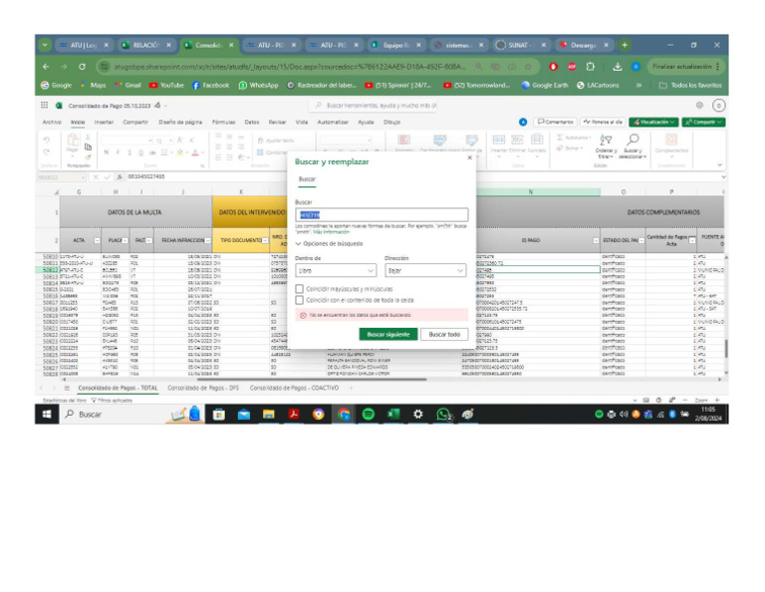This screenshot has height=592, width=765.
Task: Switch to the Vista ribbon tab
Action: pos(302,122)
